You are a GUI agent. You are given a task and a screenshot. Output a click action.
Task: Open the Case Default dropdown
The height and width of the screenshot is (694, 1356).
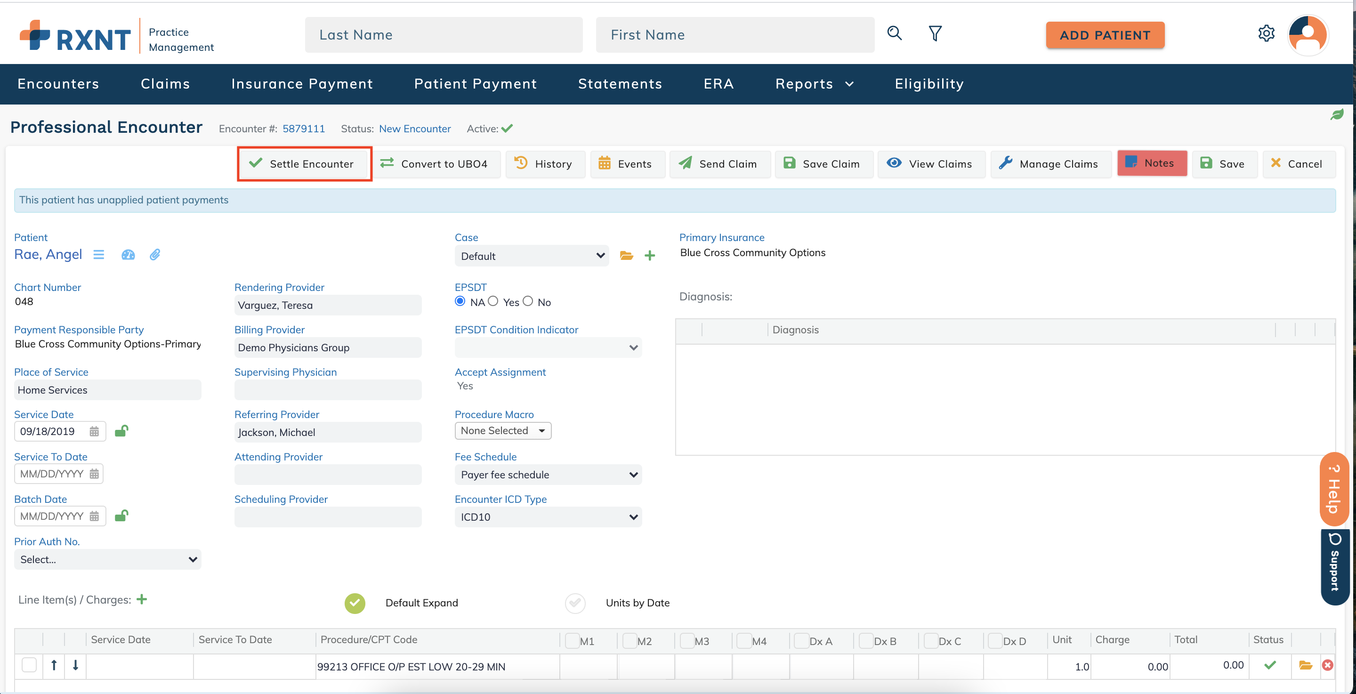(x=532, y=256)
